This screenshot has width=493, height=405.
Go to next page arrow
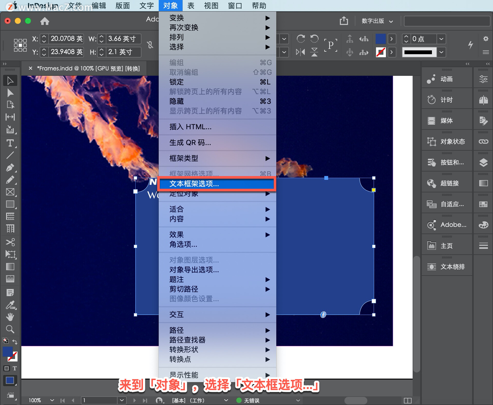[x=134, y=400]
